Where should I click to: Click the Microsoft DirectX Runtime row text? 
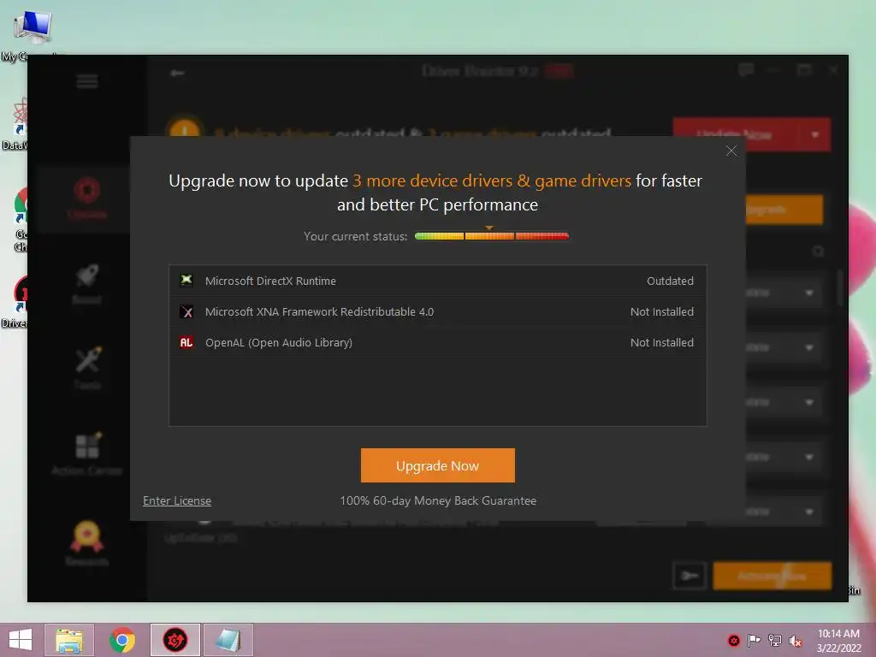(270, 281)
